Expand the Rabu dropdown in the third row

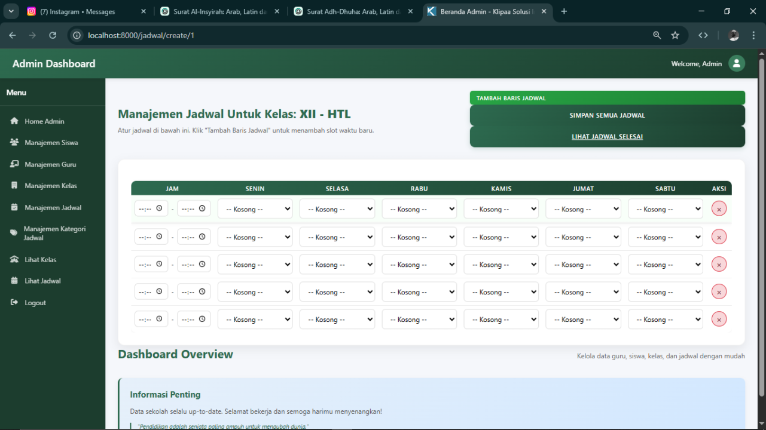(x=419, y=265)
